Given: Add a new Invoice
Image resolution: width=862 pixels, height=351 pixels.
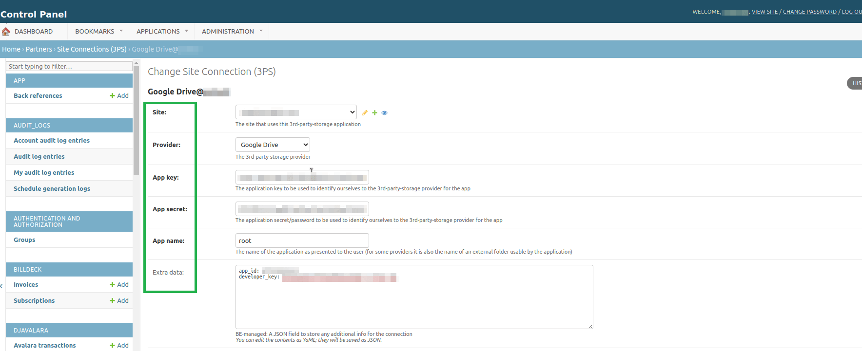Looking at the screenshot, I should click(119, 285).
